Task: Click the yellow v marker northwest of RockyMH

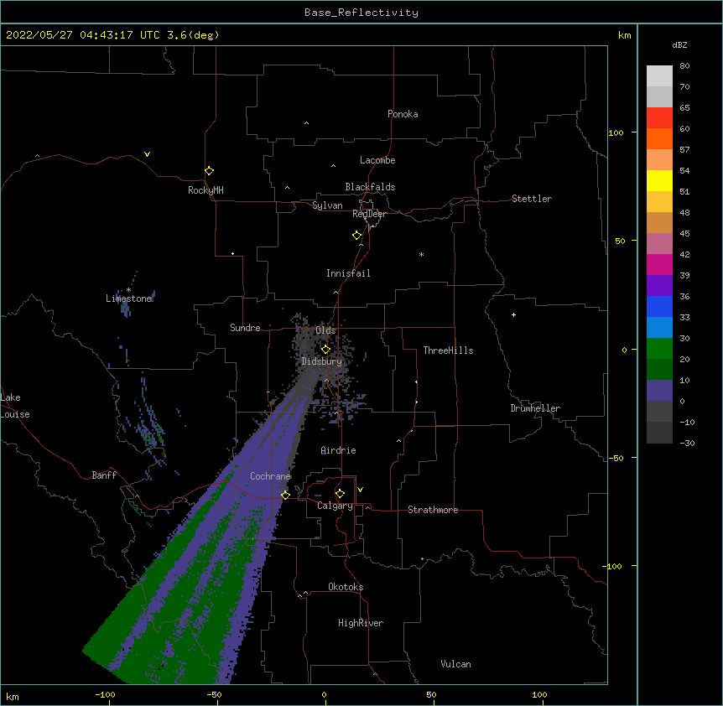Action: (147, 154)
